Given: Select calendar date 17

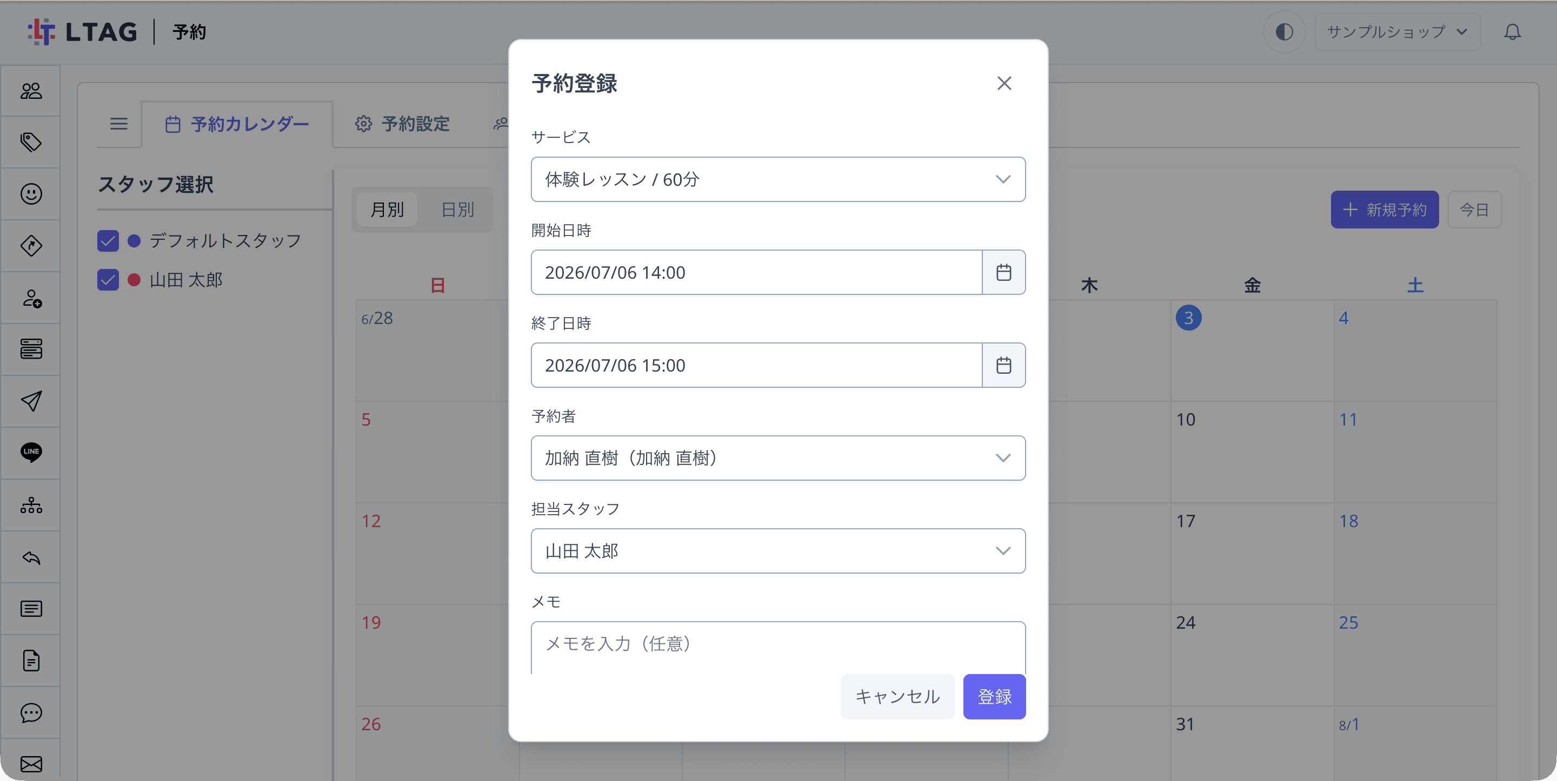Looking at the screenshot, I should click(x=1185, y=521).
